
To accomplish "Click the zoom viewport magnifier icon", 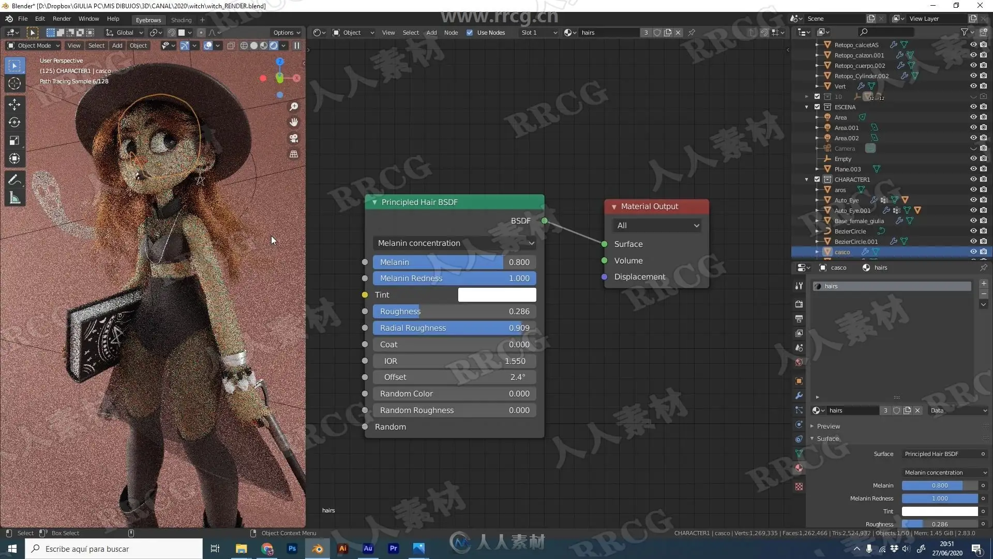I will [294, 107].
